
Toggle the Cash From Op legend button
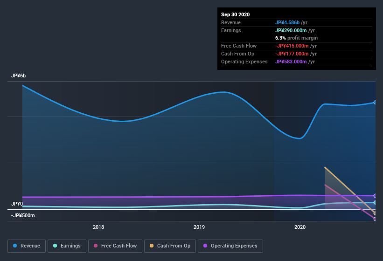point(170,246)
